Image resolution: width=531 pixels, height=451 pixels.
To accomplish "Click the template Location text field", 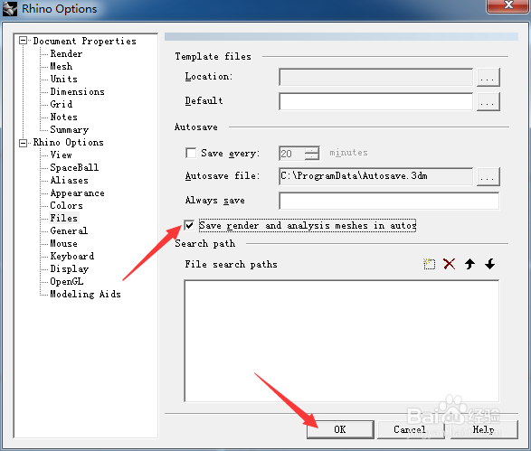I will point(376,77).
